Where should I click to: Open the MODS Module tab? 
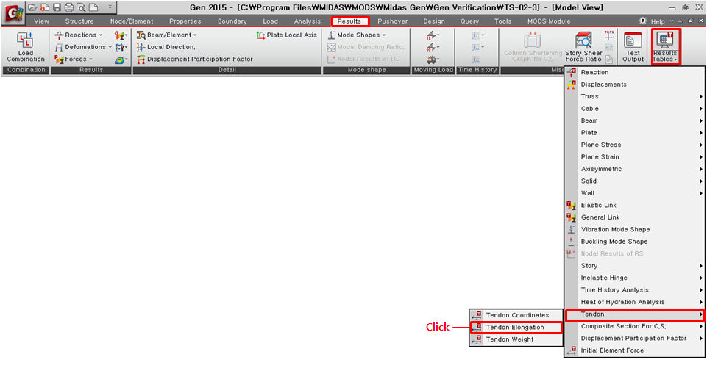click(549, 21)
